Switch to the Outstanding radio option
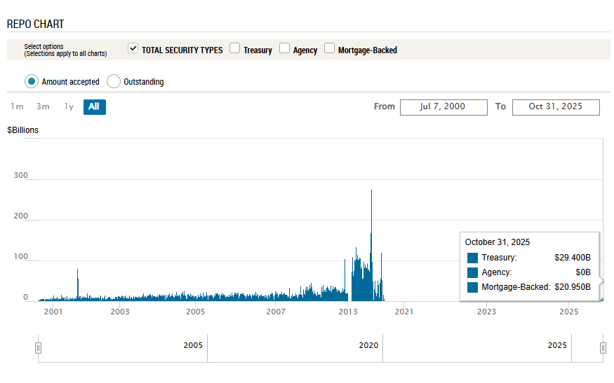614x383 pixels. (x=114, y=81)
